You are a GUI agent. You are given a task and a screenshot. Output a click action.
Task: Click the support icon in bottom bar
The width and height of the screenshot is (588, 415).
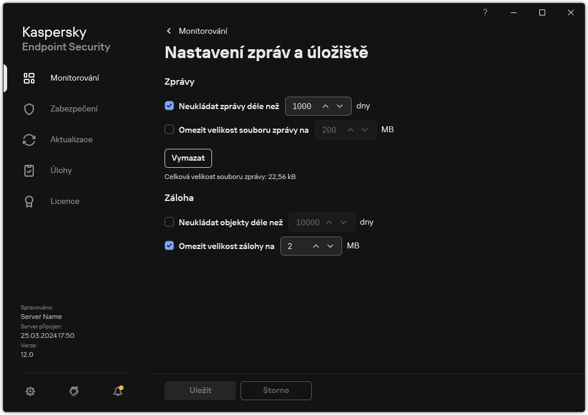point(74,391)
